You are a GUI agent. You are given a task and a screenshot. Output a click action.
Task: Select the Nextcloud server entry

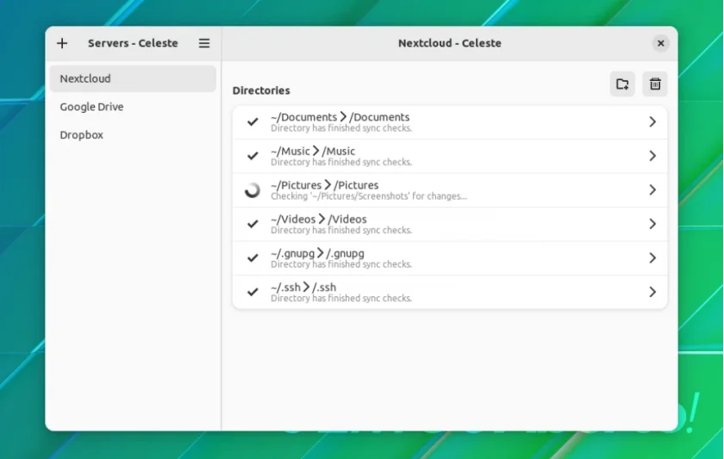click(x=133, y=78)
